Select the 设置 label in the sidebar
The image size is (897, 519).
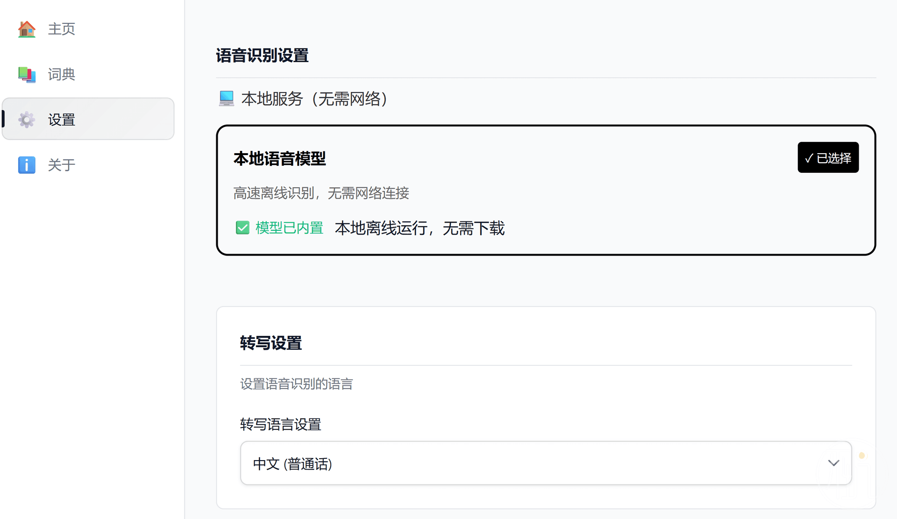pos(61,120)
